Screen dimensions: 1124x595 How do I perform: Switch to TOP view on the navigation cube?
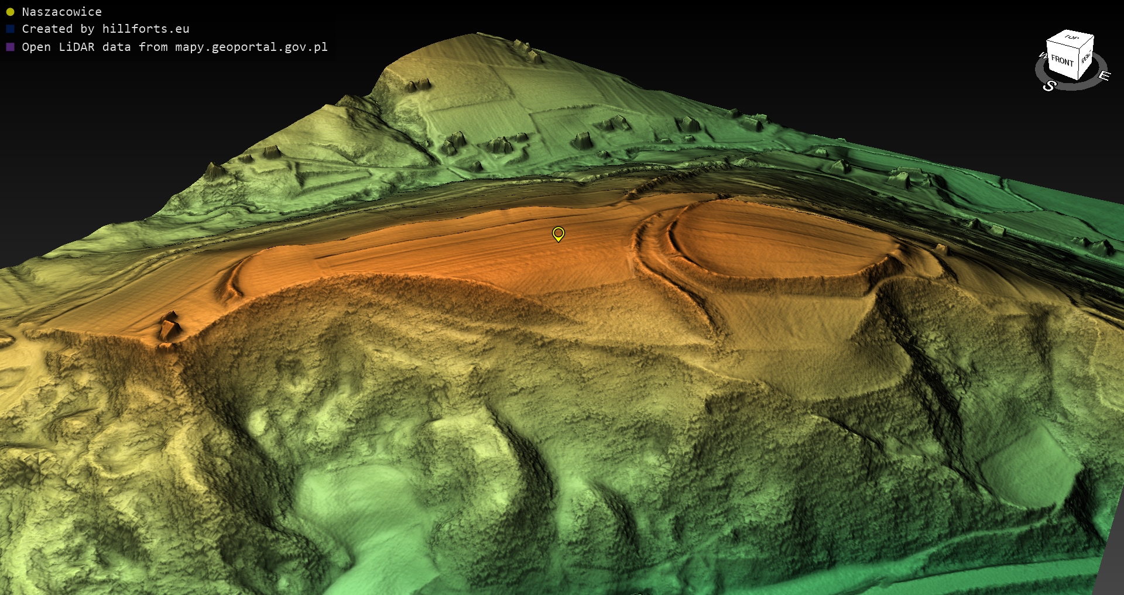(1071, 37)
